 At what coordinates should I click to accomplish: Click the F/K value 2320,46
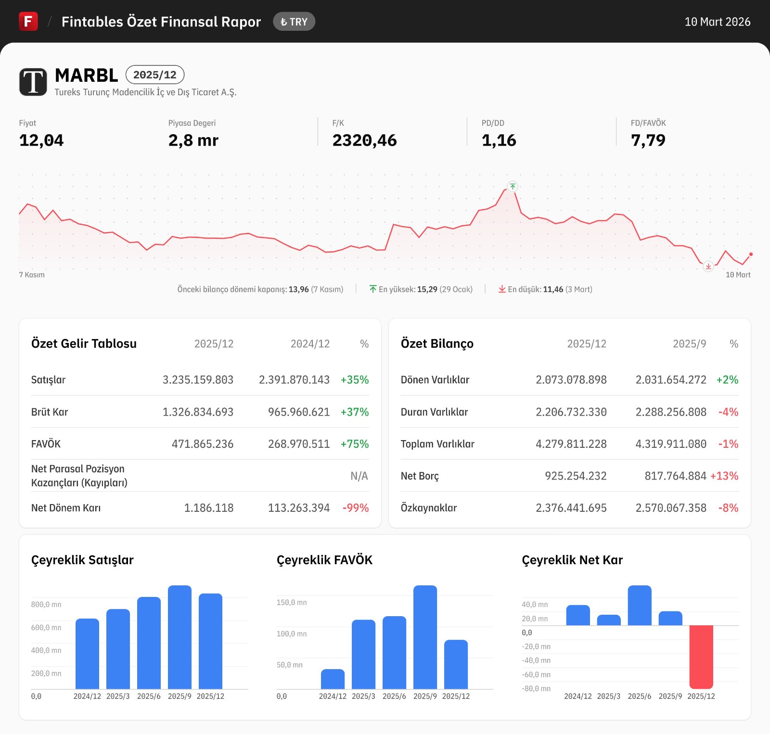click(x=365, y=140)
